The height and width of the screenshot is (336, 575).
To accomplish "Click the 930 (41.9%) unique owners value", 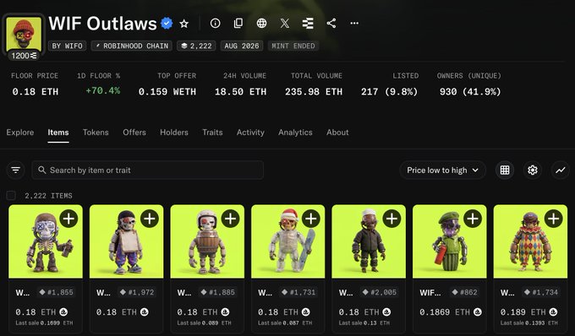I will point(470,91).
